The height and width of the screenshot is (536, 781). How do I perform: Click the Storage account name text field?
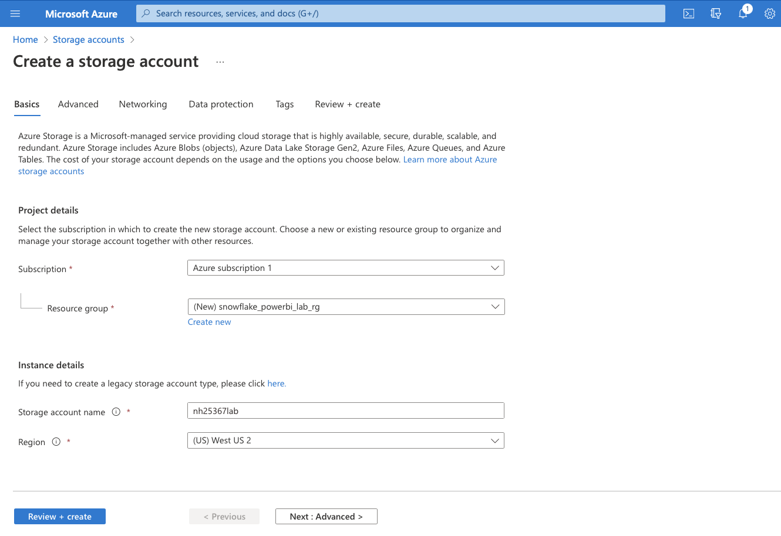point(345,411)
